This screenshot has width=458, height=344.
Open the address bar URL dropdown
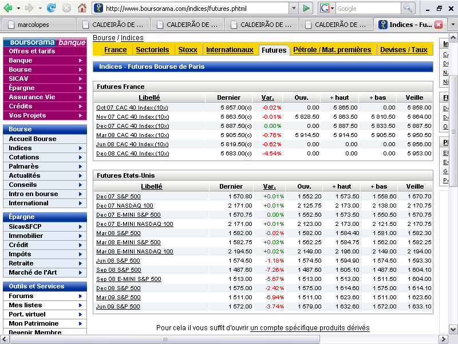pyautogui.click(x=294, y=8)
